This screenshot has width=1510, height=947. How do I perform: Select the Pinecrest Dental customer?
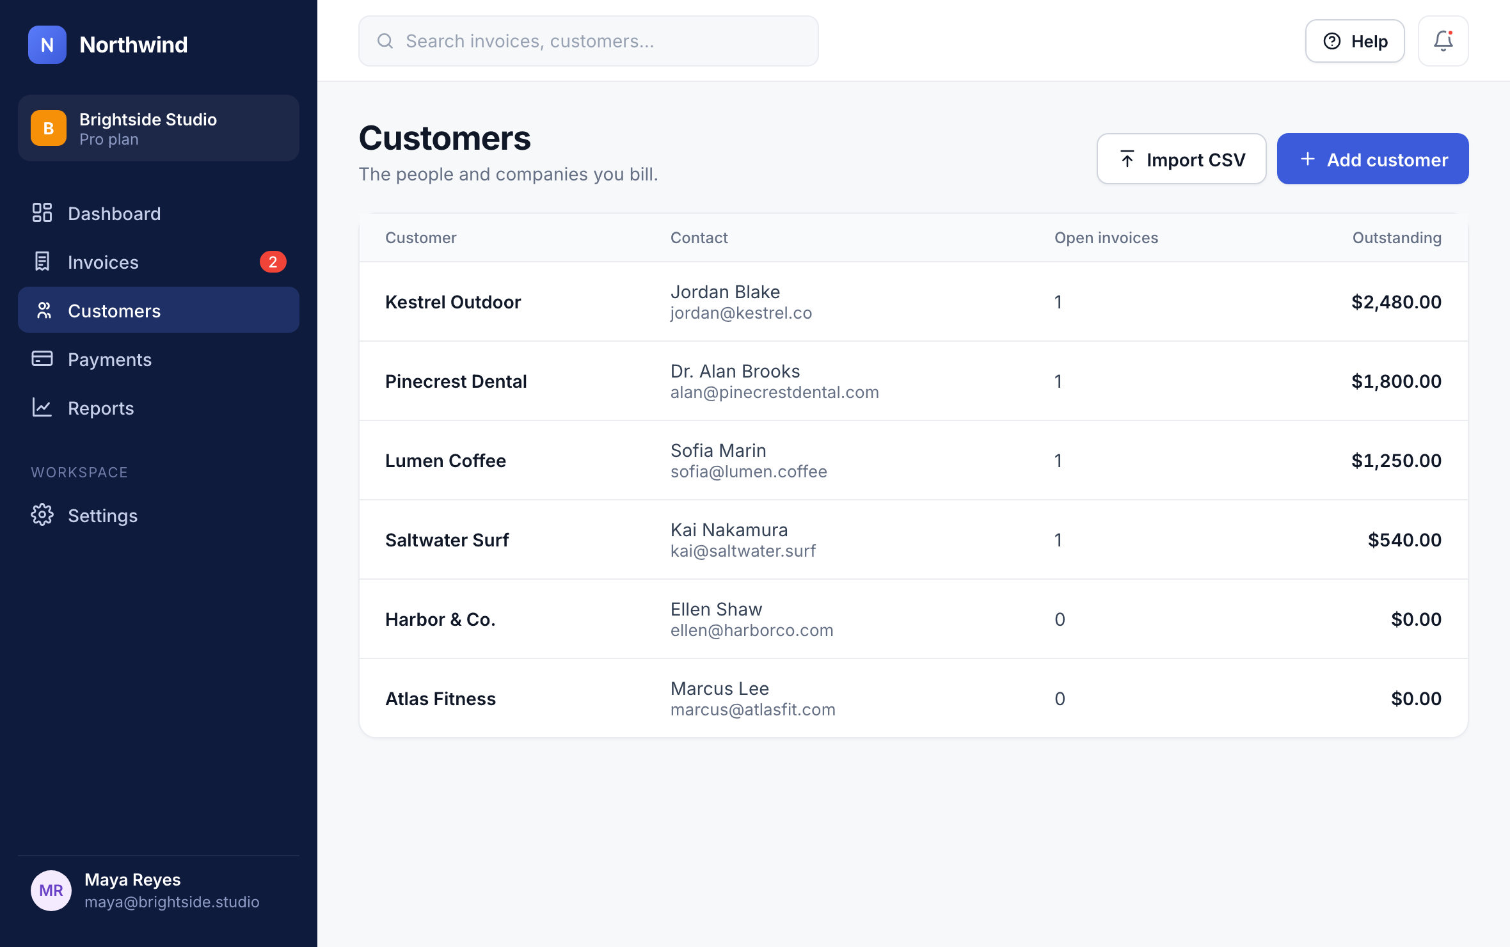(914, 381)
